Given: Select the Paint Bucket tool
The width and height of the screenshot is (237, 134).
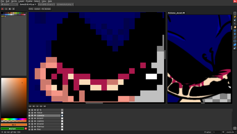Looking at the screenshot, I should [x=235, y=34].
